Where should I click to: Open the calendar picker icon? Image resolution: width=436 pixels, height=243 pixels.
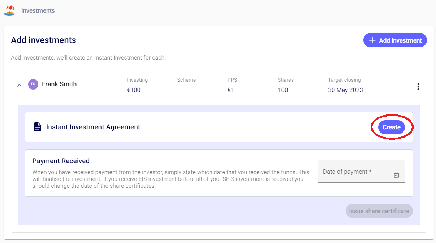point(396,175)
